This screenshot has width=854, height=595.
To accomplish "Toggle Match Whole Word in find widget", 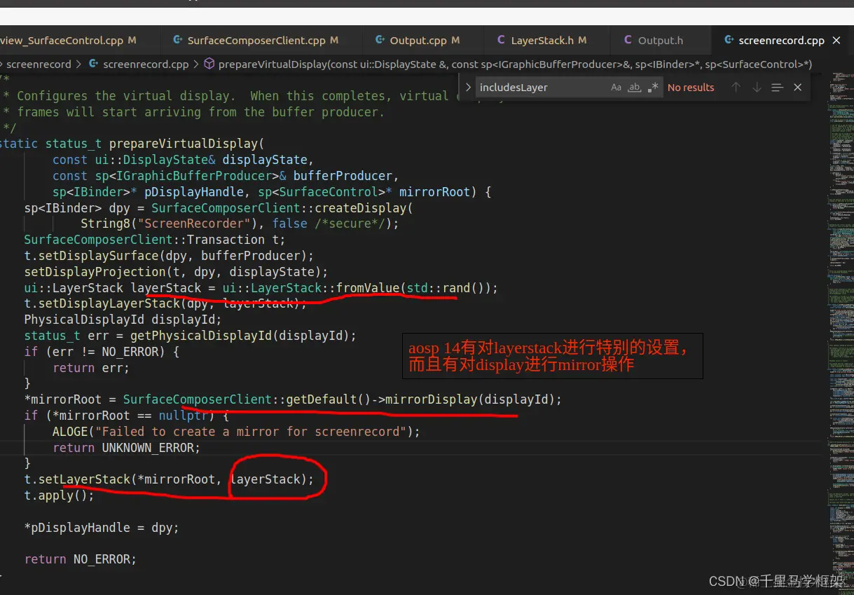I will [635, 88].
